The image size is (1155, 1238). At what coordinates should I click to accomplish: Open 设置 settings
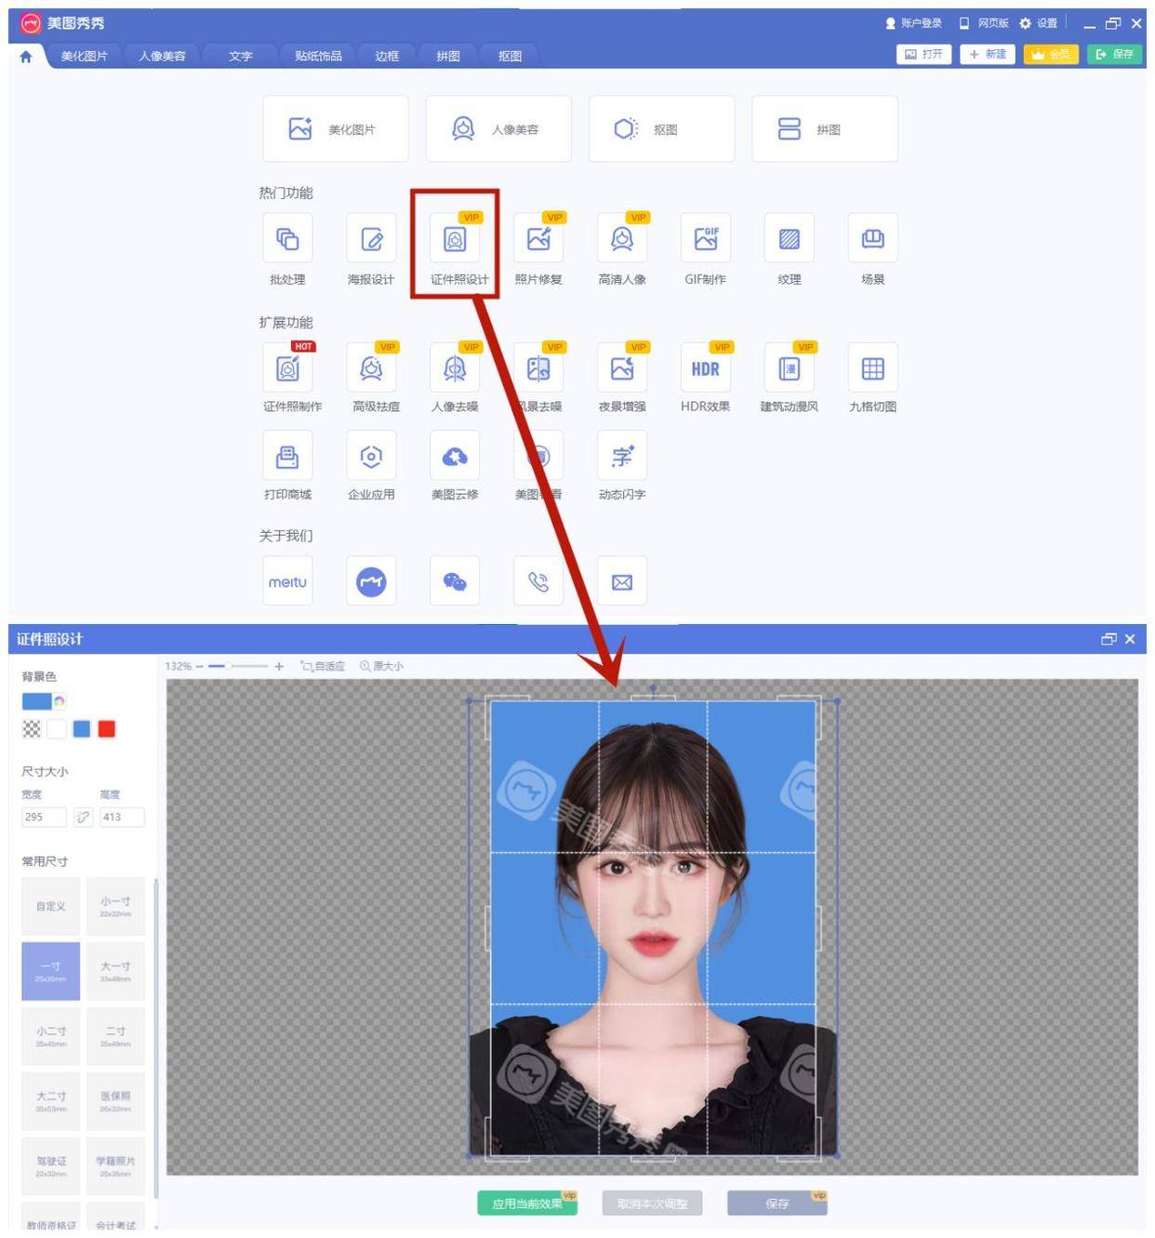(1039, 23)
